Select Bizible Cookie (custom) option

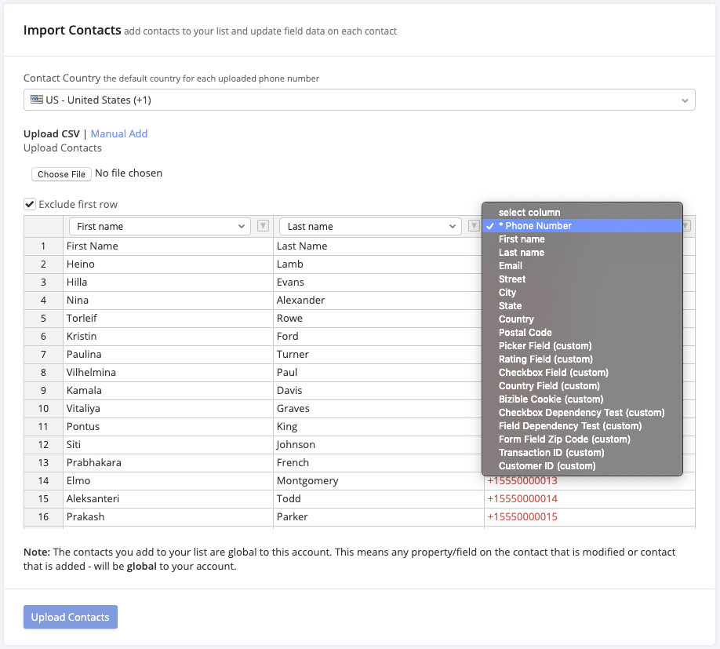coord(551,399)
